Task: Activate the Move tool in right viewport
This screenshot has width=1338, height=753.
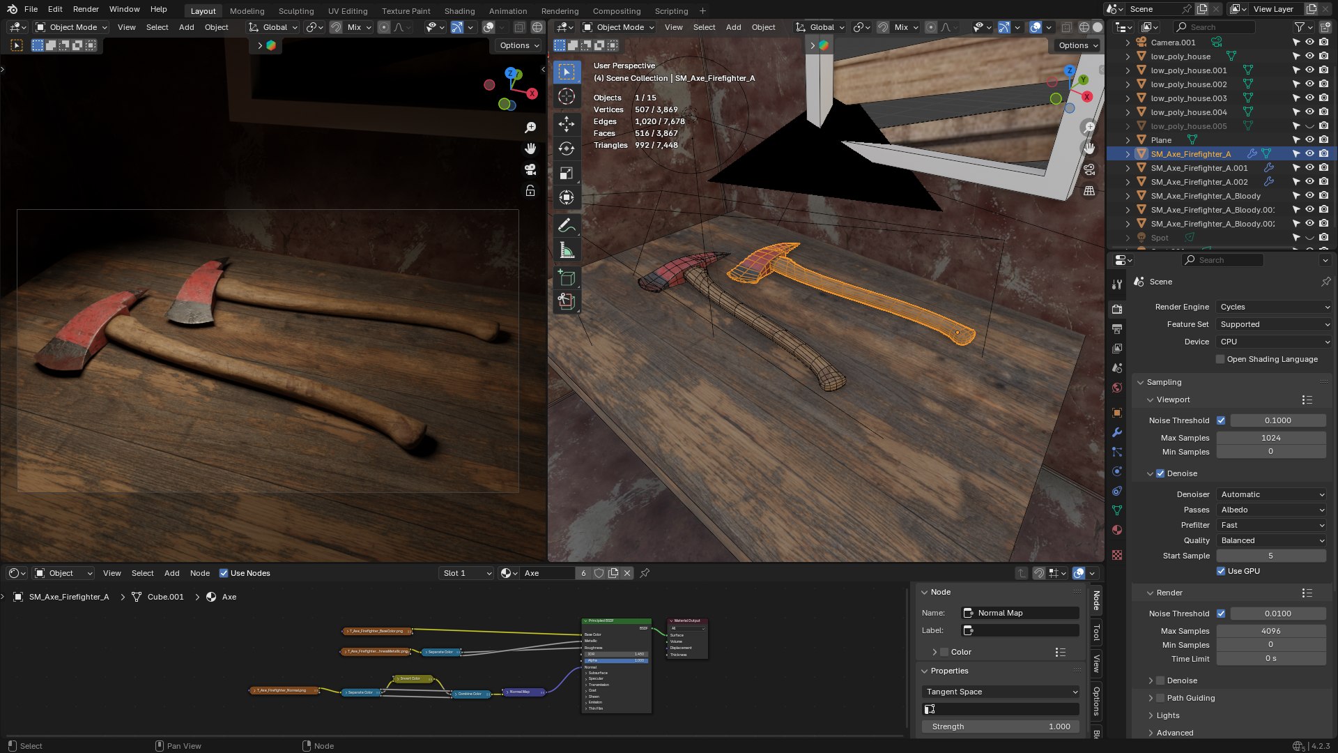Action: (567, 124)
